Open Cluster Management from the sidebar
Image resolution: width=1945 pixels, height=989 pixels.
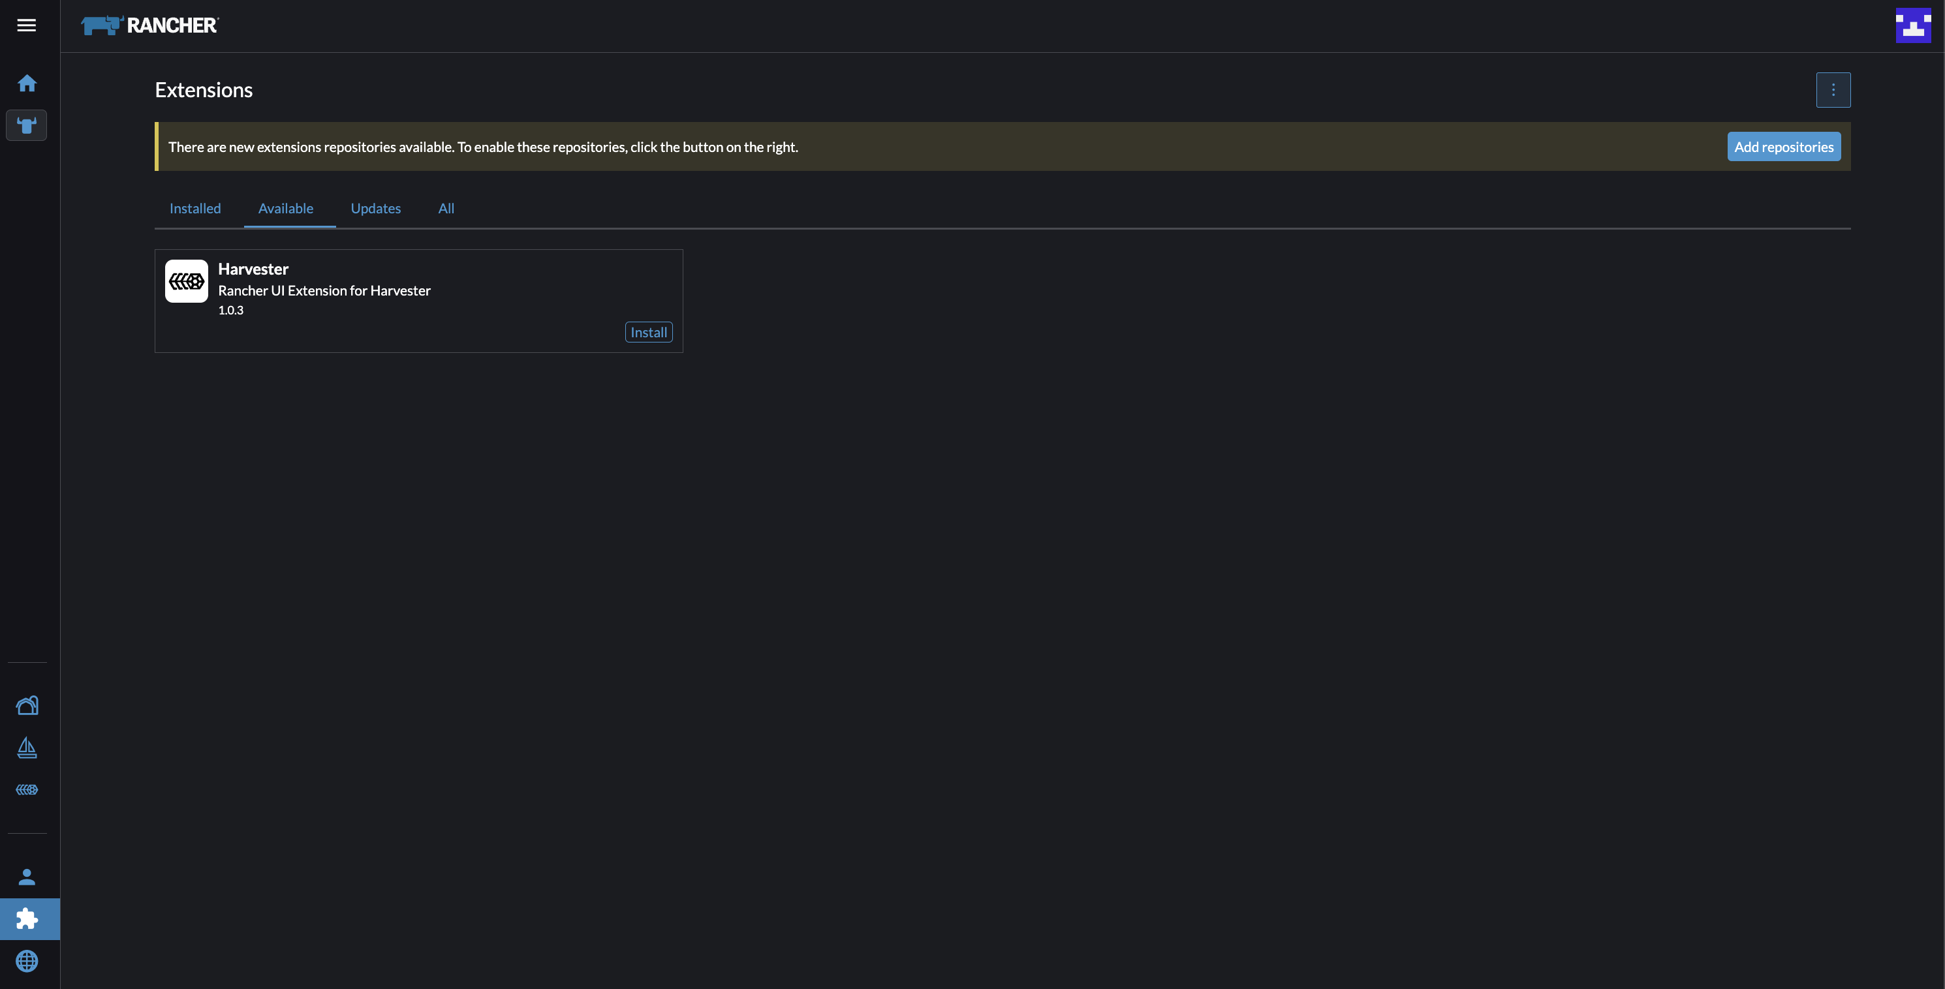tap(27, 705)
